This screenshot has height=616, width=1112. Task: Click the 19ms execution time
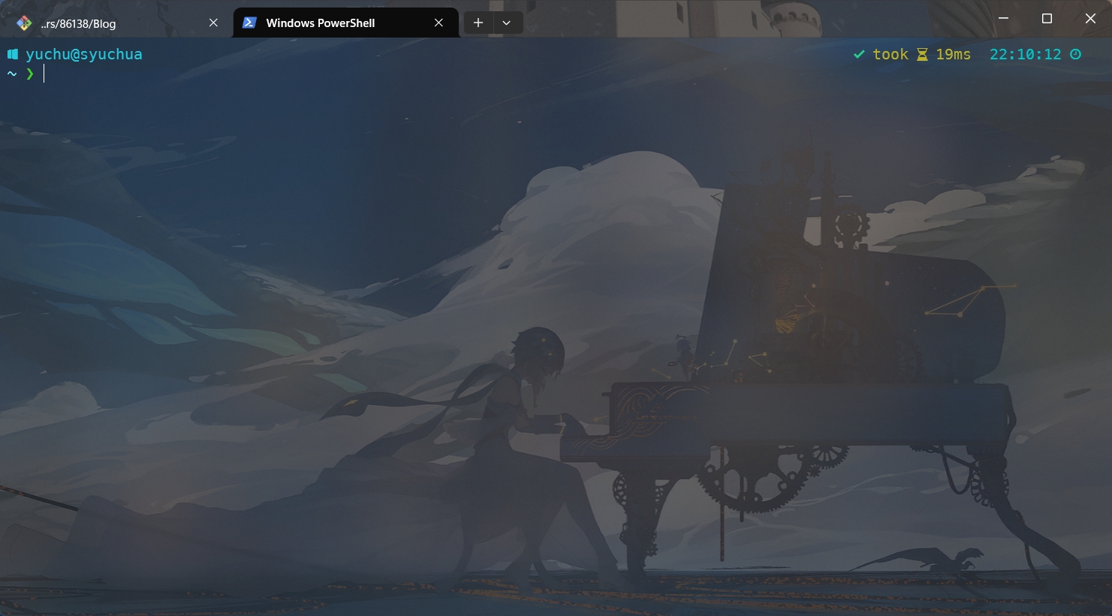click(953, 54)
